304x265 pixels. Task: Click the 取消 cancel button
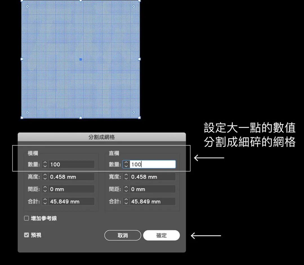click(x=122, y=236)
